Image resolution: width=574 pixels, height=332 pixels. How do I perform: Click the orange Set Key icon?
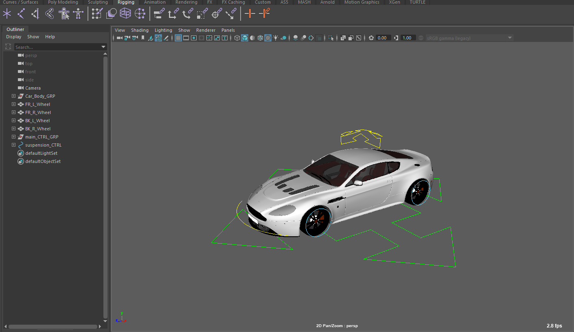click(x=250, y=14)
